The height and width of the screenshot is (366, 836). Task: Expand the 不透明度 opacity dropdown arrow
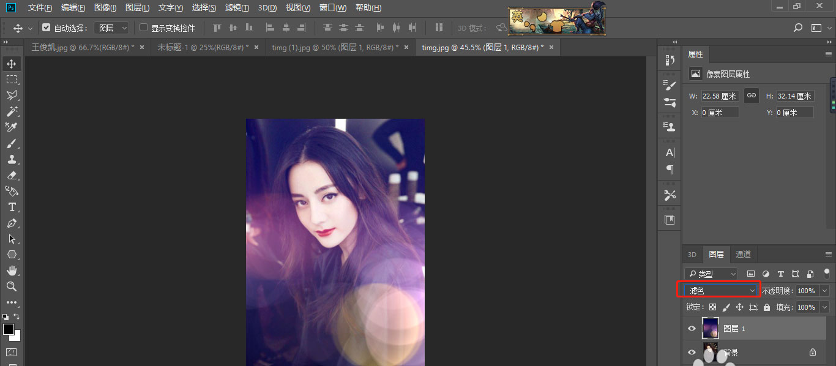click(x=824, y=291)
